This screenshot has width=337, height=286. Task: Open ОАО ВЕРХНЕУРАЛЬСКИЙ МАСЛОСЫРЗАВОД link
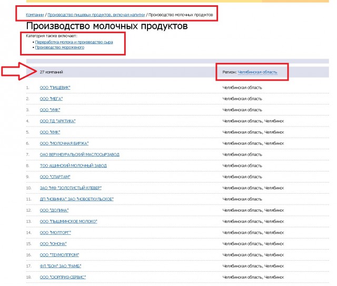80,155
